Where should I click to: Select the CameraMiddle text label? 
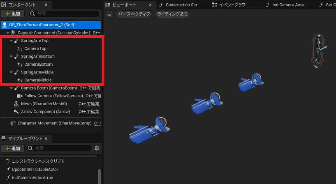point(38,80)
